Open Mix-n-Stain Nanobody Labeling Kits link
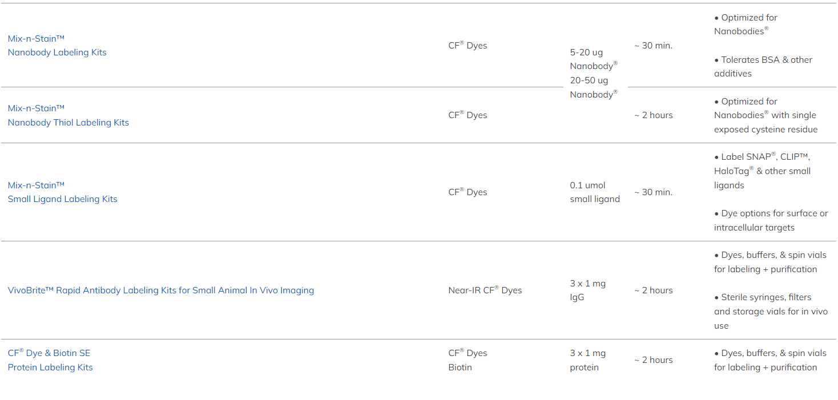The height and width of the screenshot is (400, 838). (57, 52)
